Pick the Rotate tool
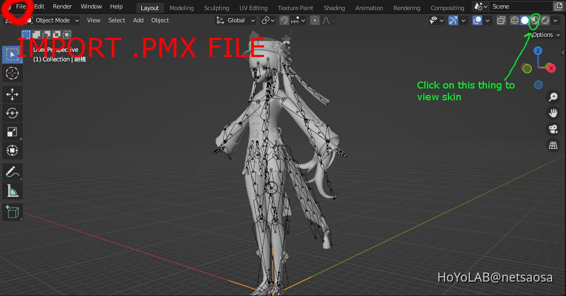 coord(12,113)
